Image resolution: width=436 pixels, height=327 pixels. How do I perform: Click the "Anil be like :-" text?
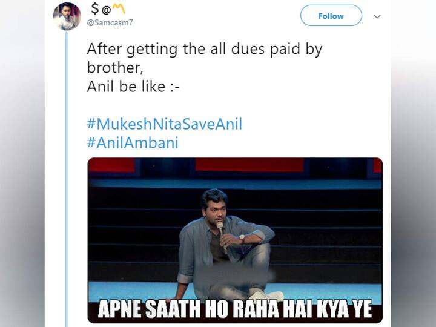[133, 86]
